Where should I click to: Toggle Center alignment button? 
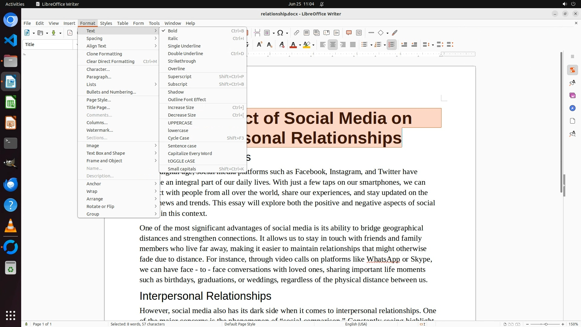click(x=333, y=45)
